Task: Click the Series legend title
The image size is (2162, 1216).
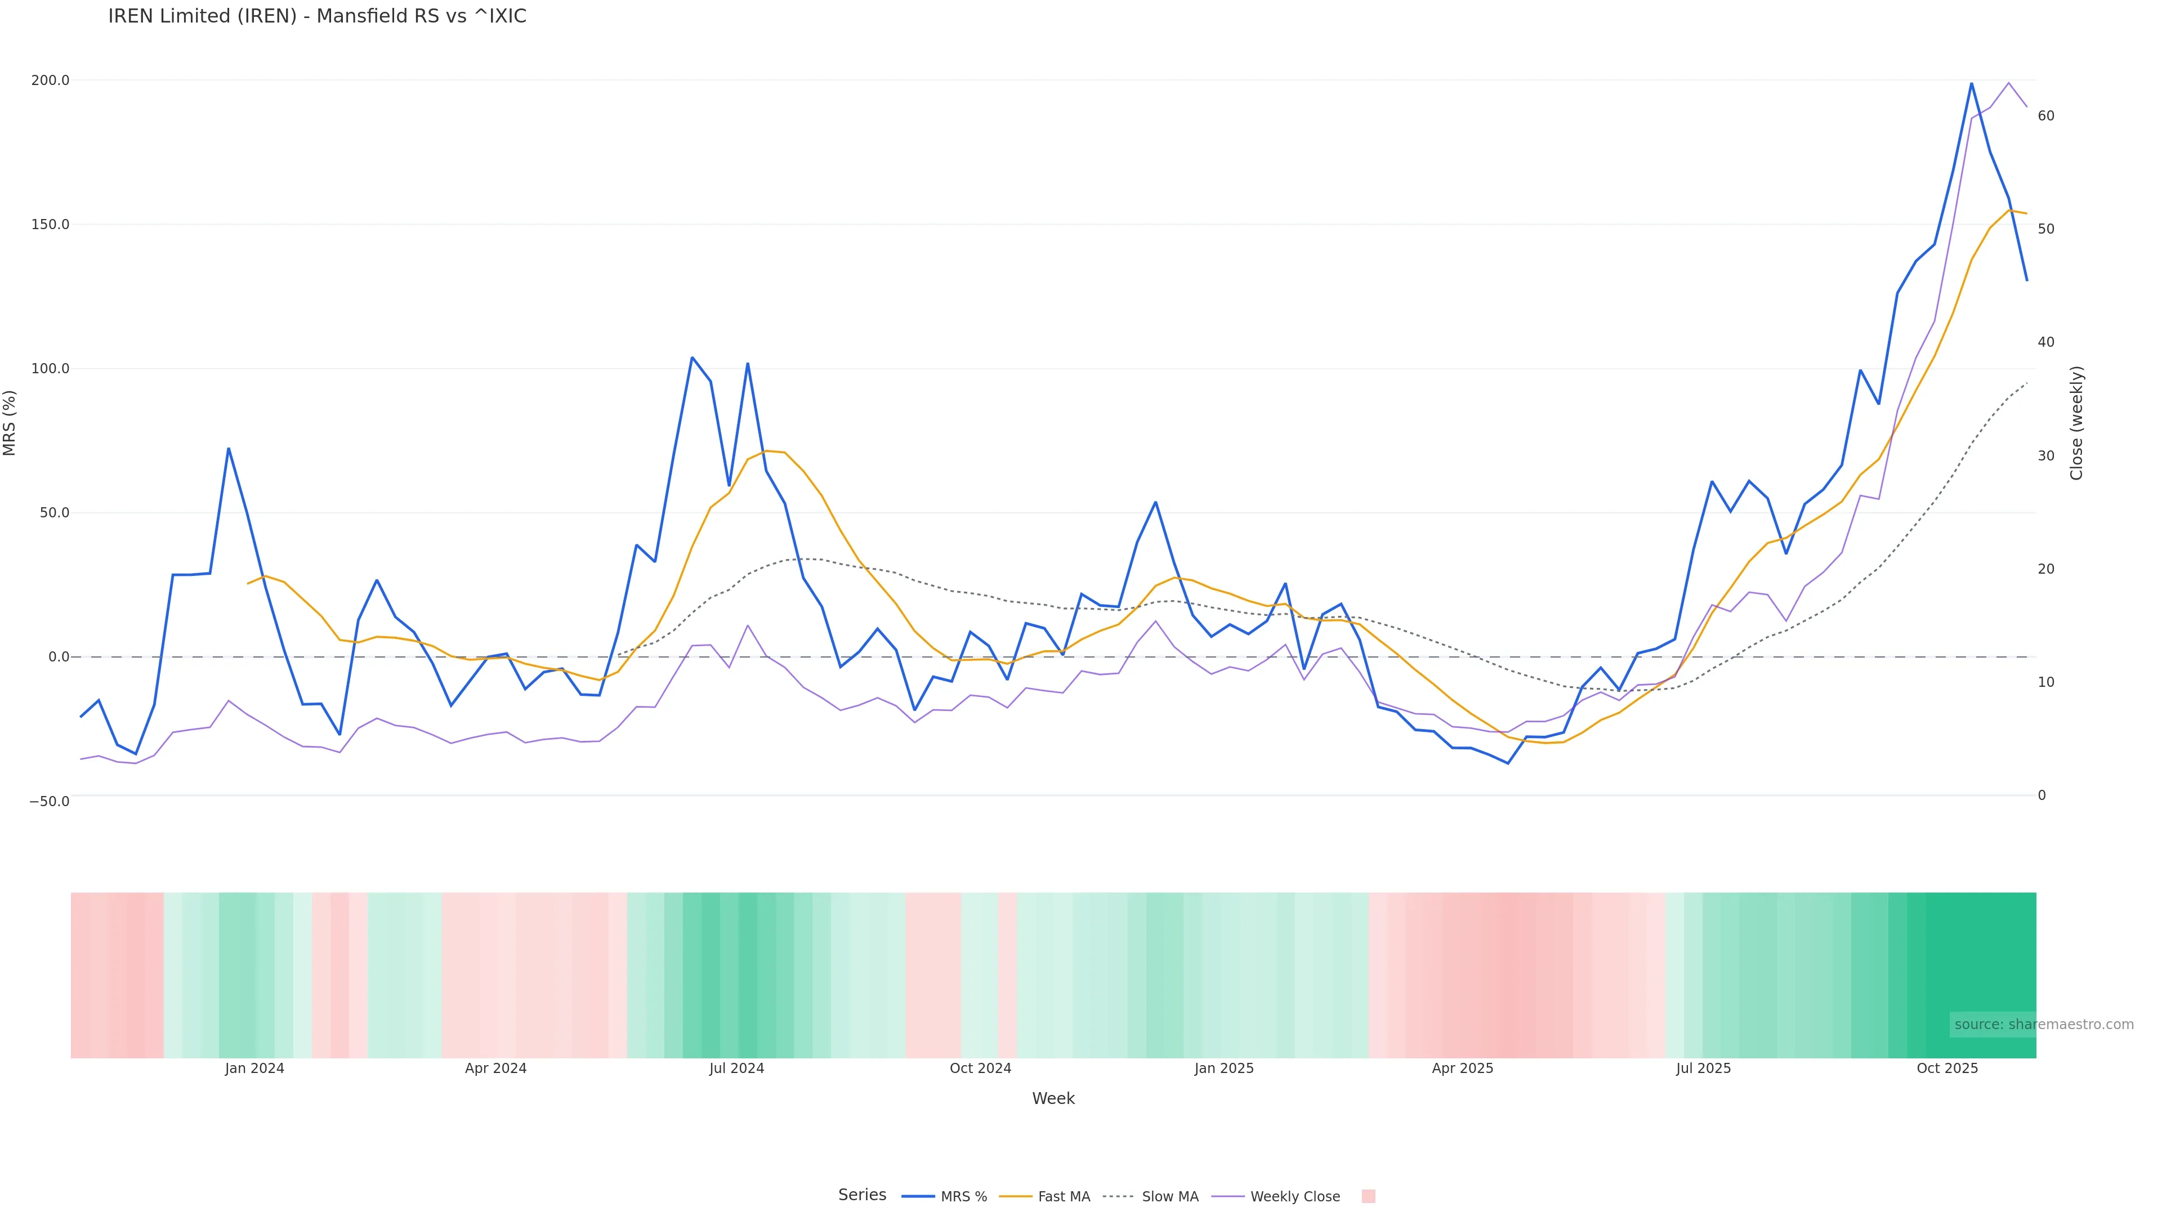Action: tap(862, 1195)
